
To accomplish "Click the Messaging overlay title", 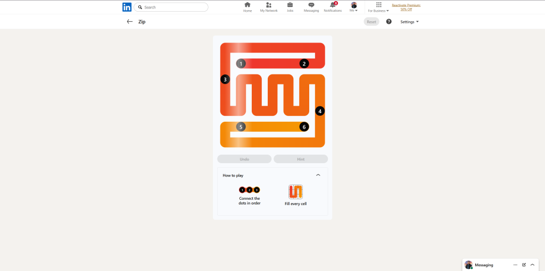I will [x=484, y=265].
